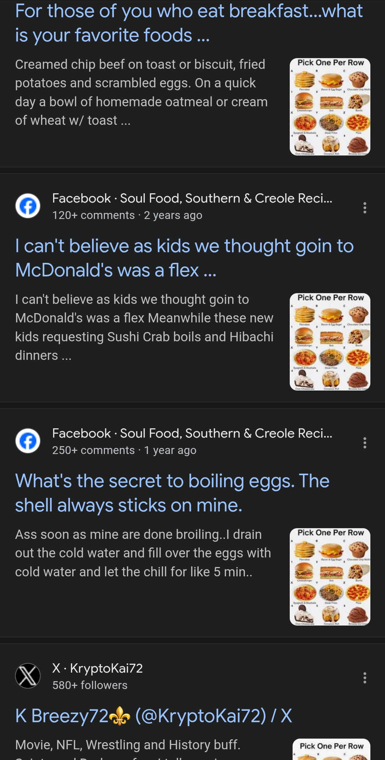Viewport: 385px width, 760px height.
Task: Open the breakfast favorite foods result title
Action: coord(188,23)
